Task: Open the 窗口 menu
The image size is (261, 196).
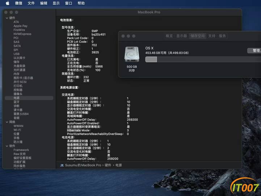Action: 68,3
